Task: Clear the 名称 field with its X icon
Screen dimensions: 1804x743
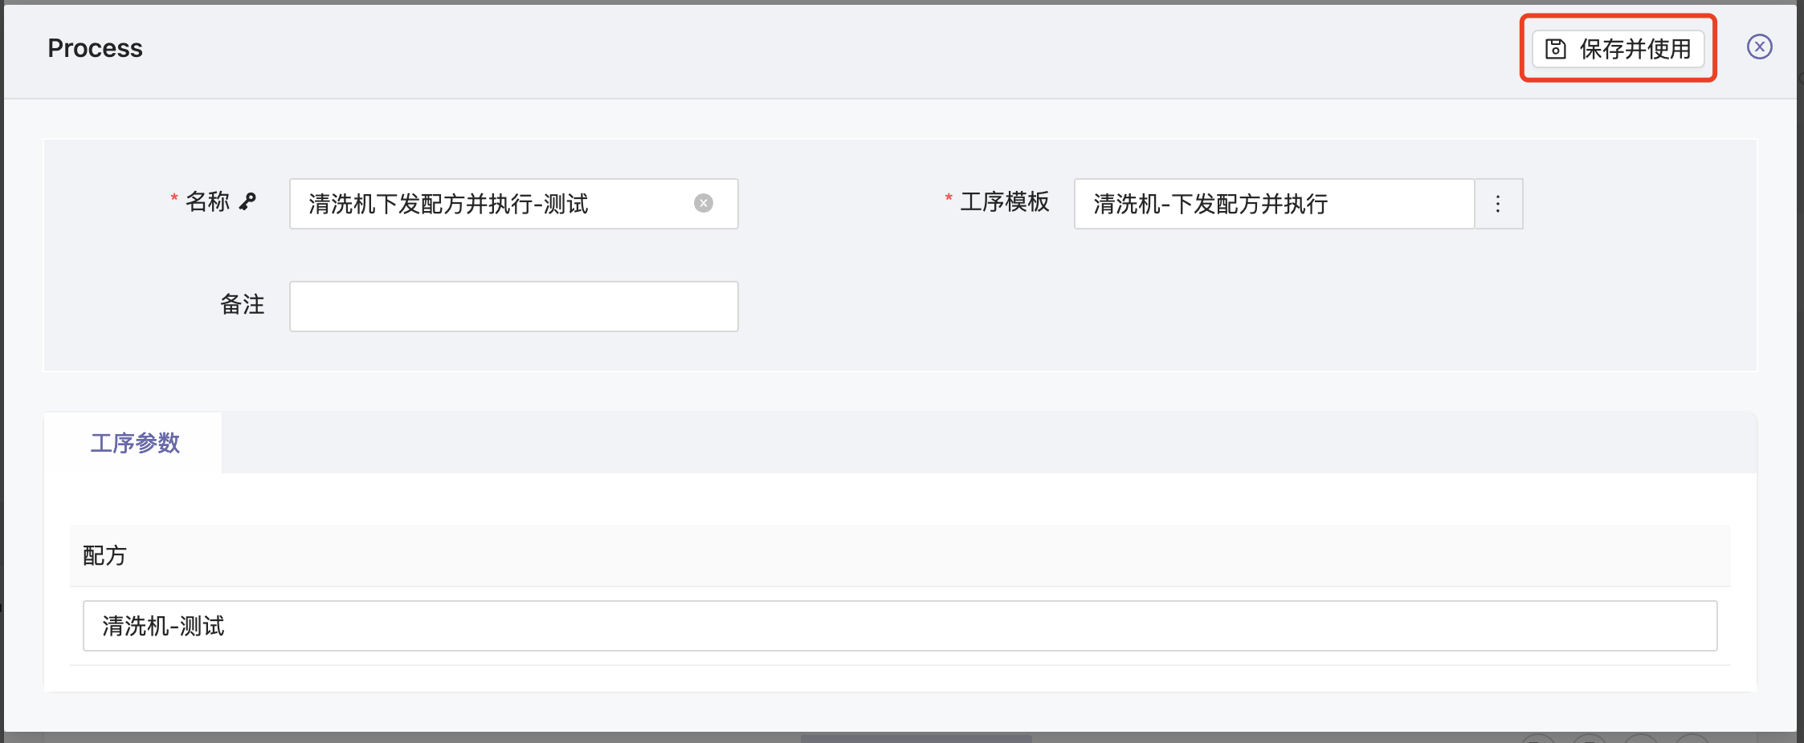Action: 704,204
